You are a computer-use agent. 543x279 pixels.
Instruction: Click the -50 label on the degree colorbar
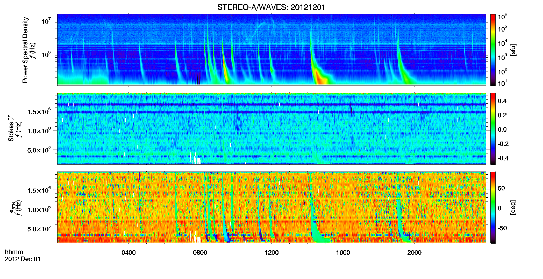pyautogui.click(x=502, y=228)
